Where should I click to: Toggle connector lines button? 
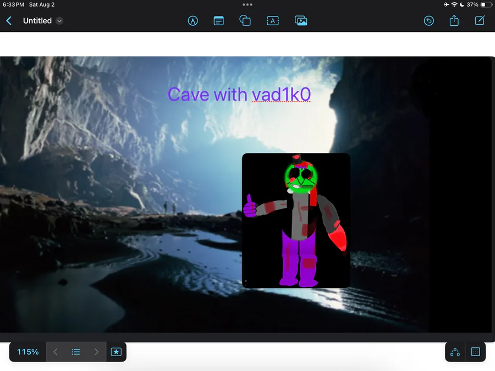[455, 352]
